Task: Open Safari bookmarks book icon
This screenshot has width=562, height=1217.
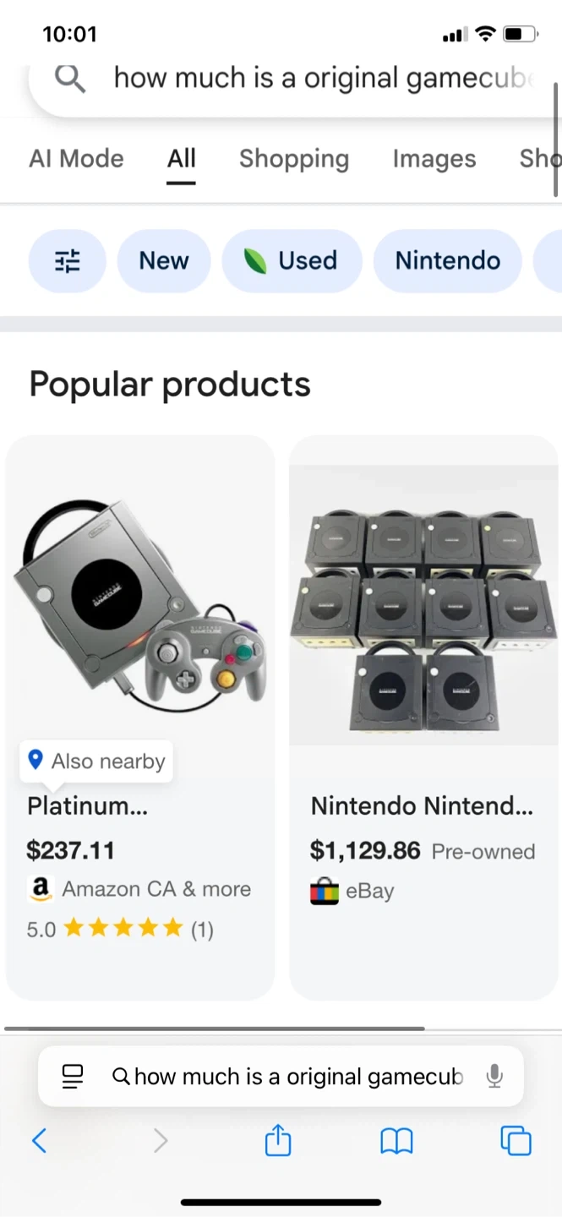Action: [396, 1142]
